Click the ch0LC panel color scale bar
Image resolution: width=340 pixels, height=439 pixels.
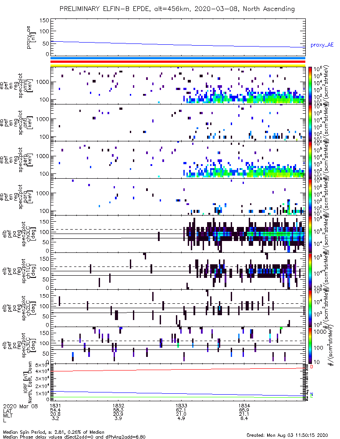[310, 234]
